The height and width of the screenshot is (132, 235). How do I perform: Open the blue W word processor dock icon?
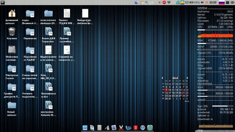[128, 128]
